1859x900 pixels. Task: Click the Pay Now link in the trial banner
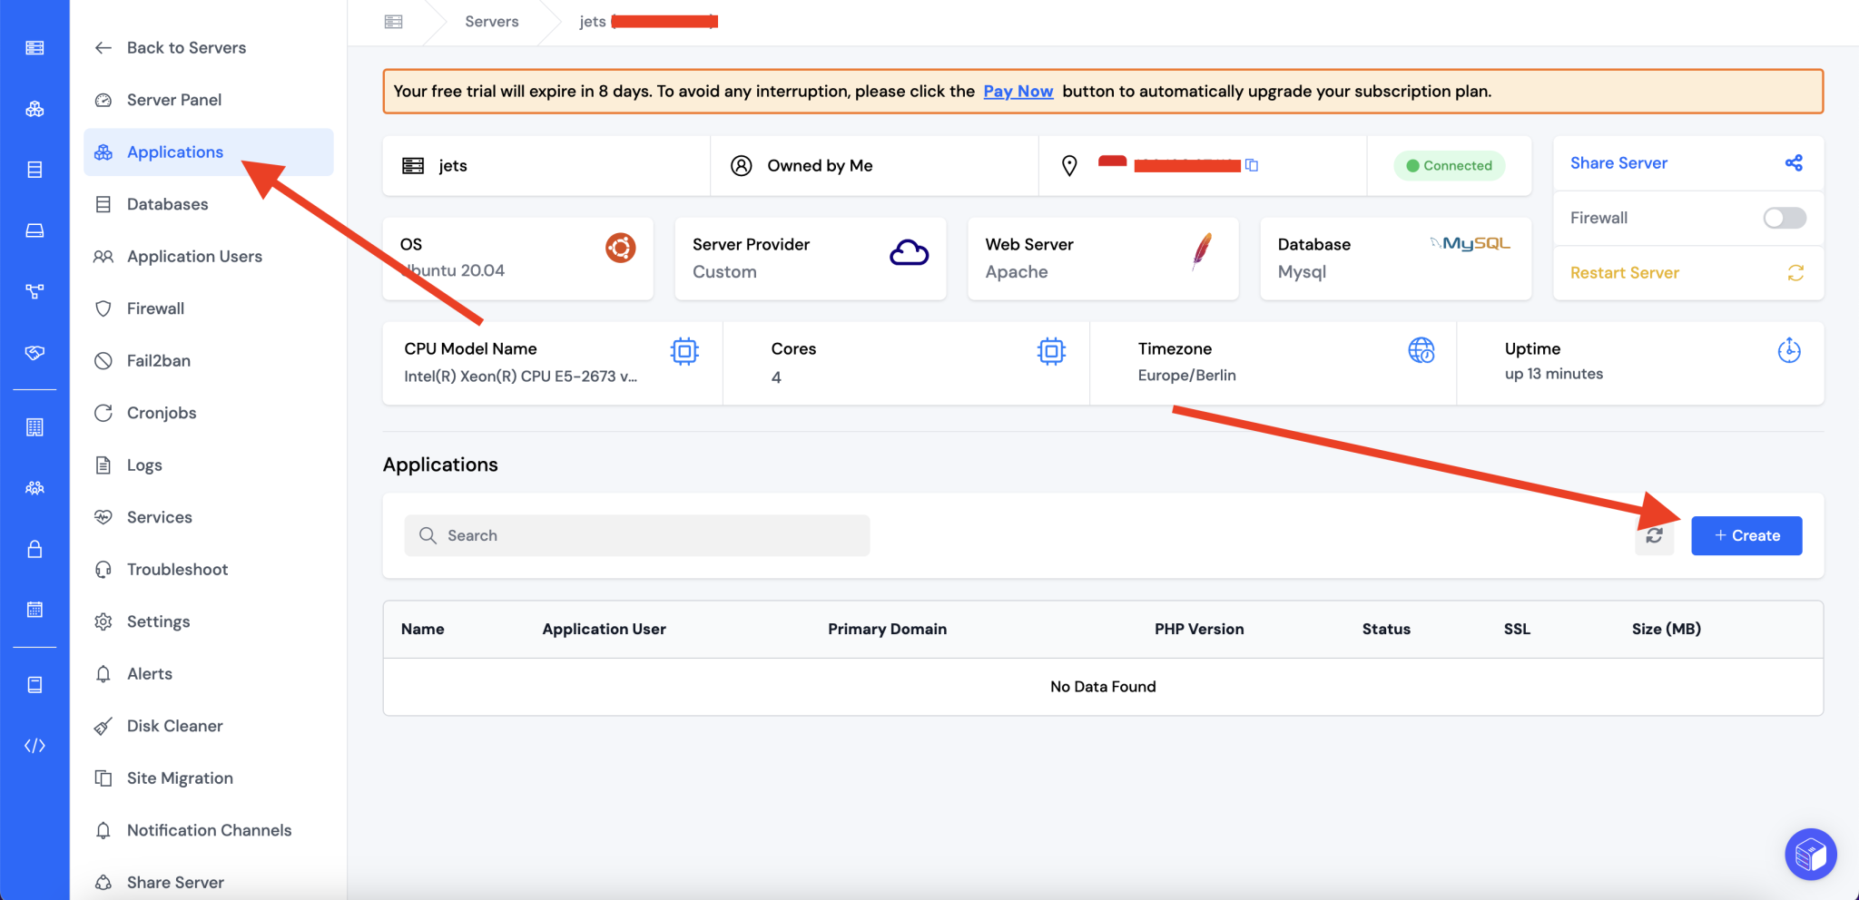1018,91
